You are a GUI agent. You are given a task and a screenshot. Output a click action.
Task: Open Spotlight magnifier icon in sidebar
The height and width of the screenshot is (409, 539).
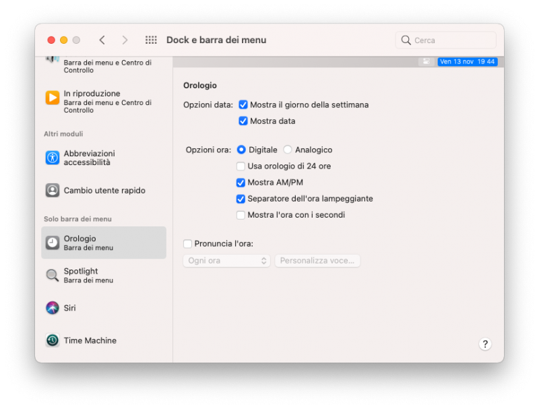pyautogui.click(x=53, y=275)
